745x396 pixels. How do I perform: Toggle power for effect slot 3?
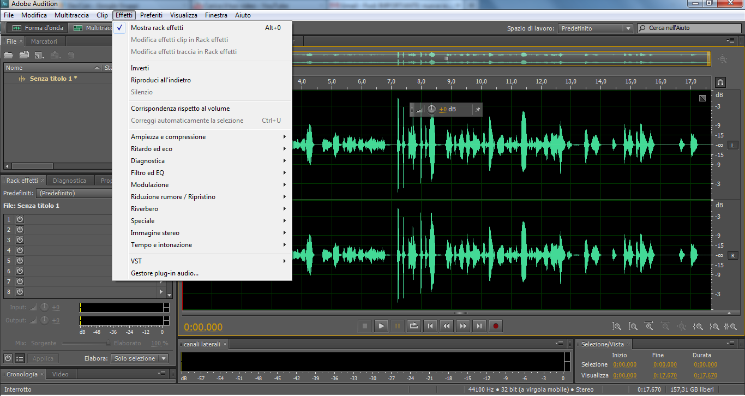[x=20, y=239]
